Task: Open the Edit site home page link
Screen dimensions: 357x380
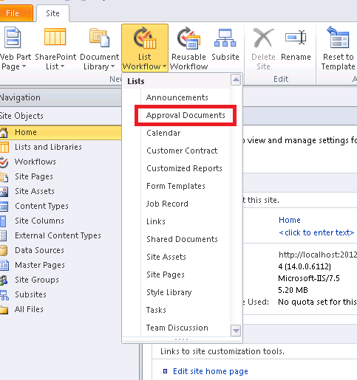Action: click(x=211, y=371)
